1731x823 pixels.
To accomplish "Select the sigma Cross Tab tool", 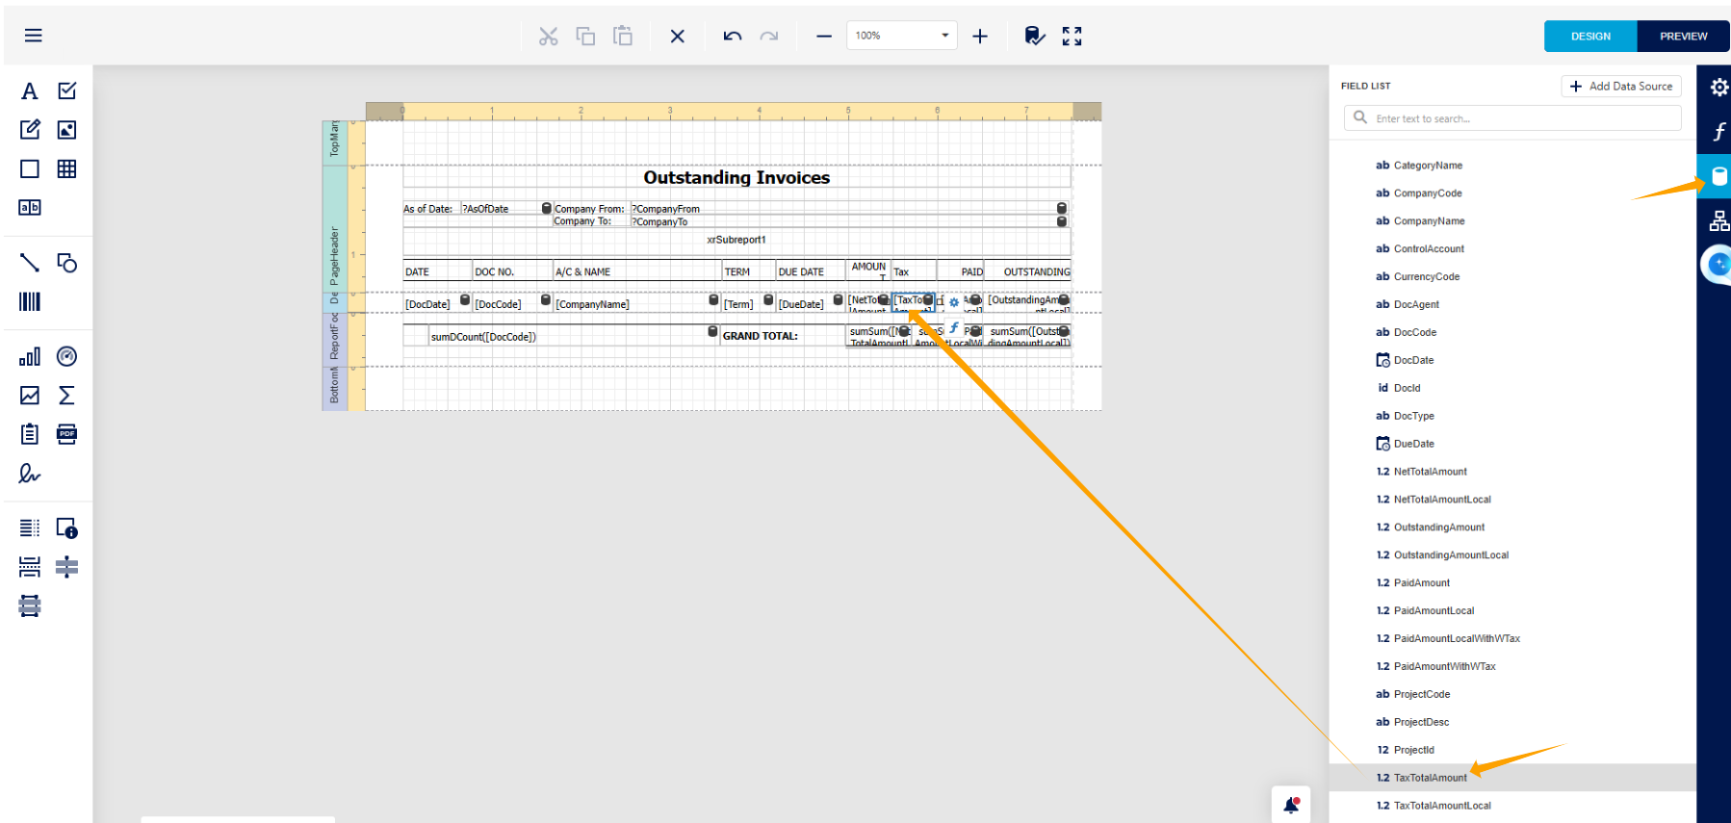I will [66, 395].
